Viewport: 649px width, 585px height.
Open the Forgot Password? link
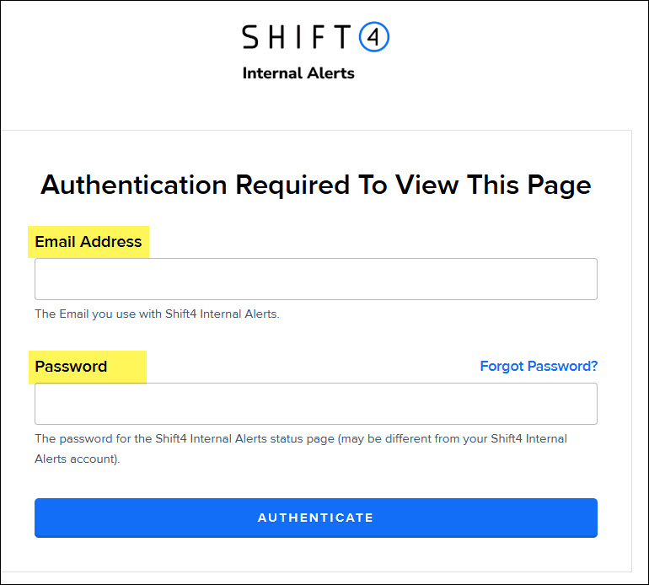point(539,366)
